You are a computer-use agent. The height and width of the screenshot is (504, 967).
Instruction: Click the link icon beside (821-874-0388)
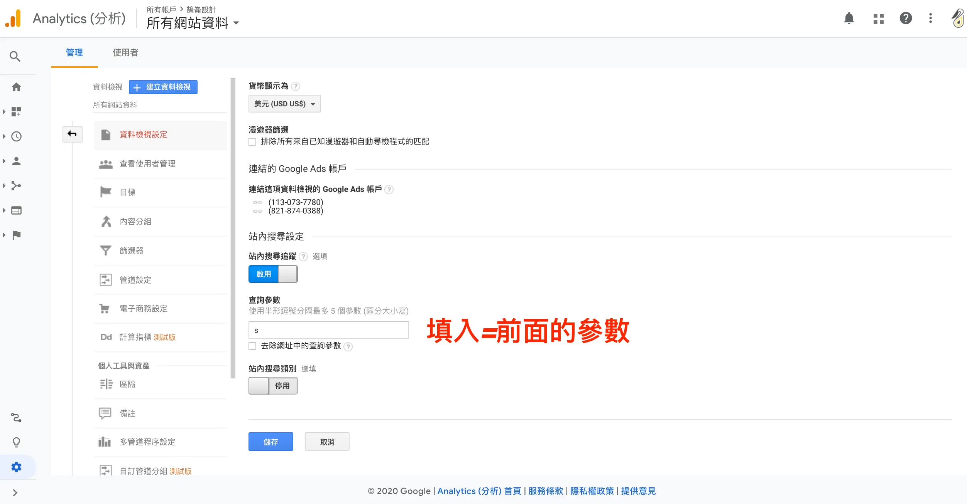(257, 211)
